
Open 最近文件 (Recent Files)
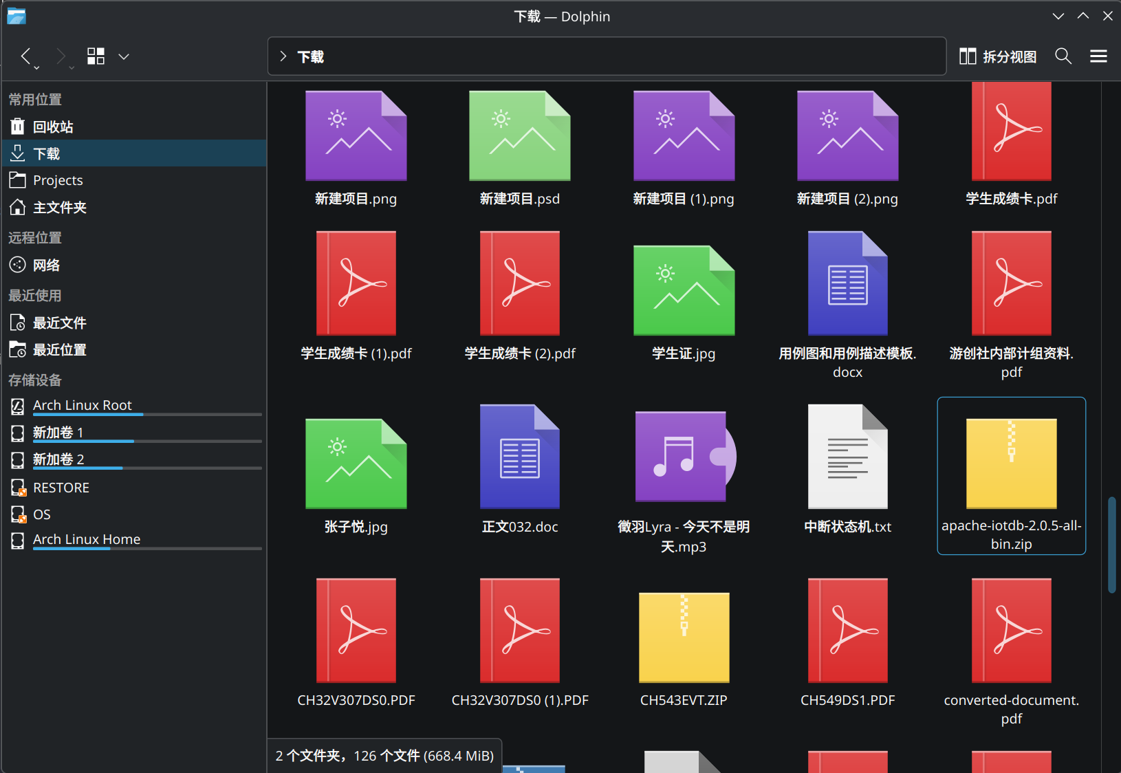click(60, 322)
